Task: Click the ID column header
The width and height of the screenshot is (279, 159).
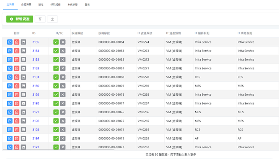Action: tap(34, 33)
